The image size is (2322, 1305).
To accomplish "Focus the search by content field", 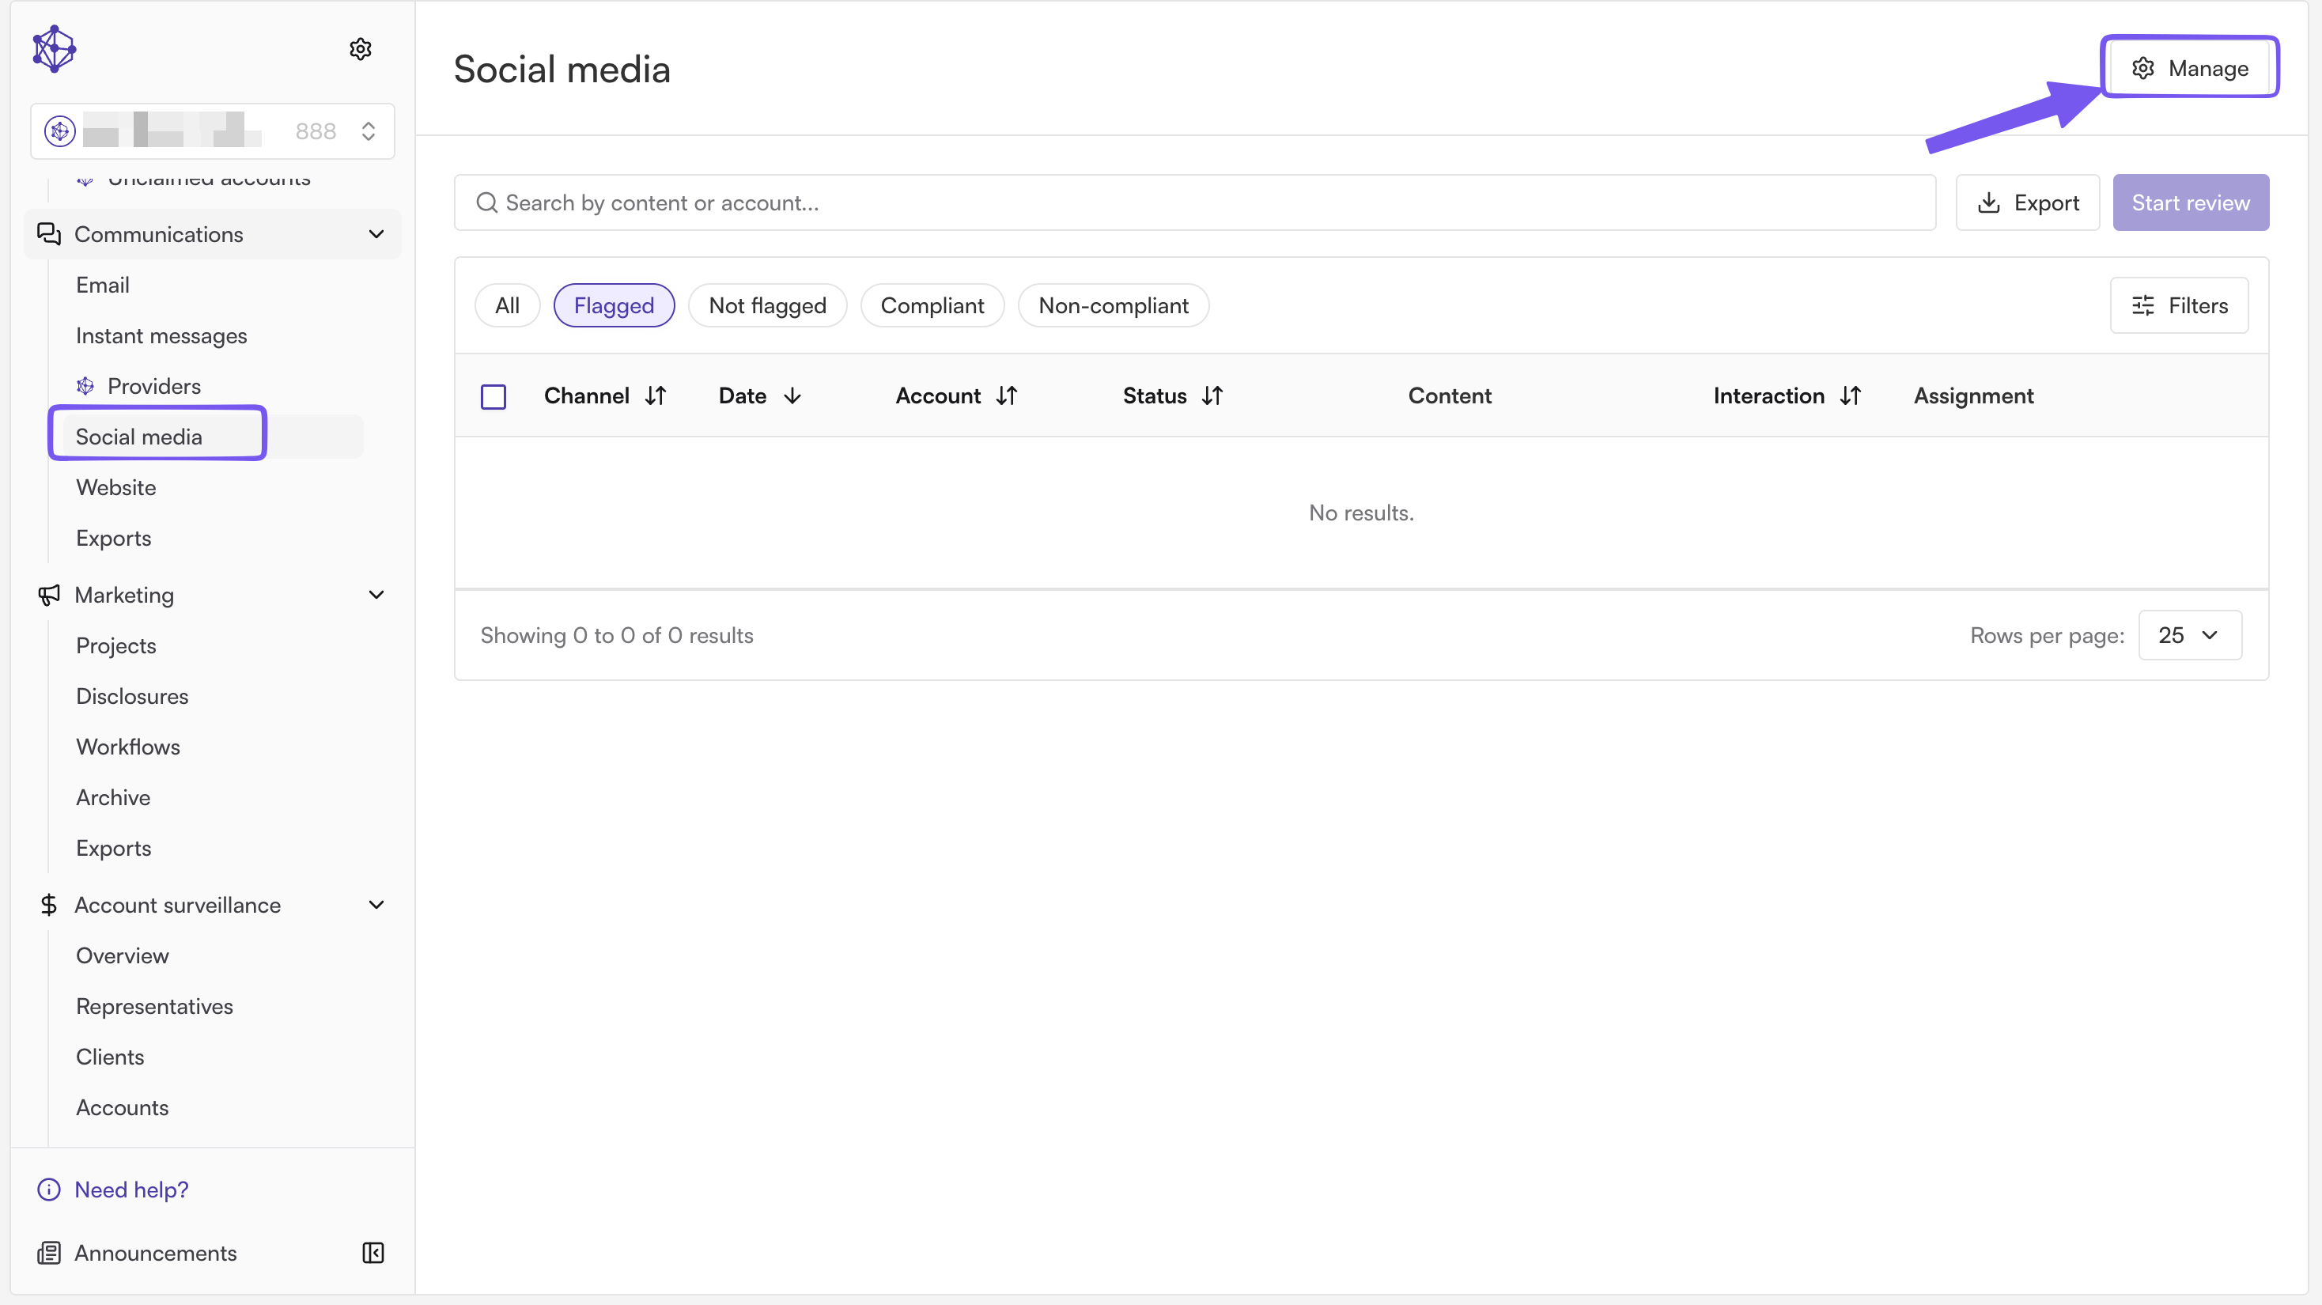I will (x=1195, y=202).
